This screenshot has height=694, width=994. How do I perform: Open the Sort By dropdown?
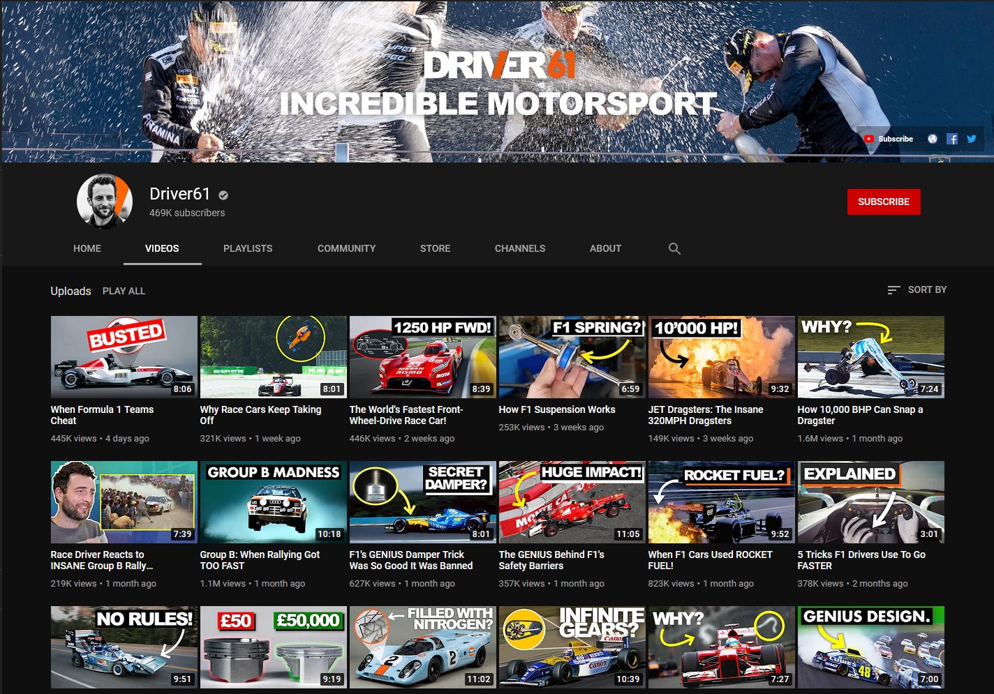[917, 289]
